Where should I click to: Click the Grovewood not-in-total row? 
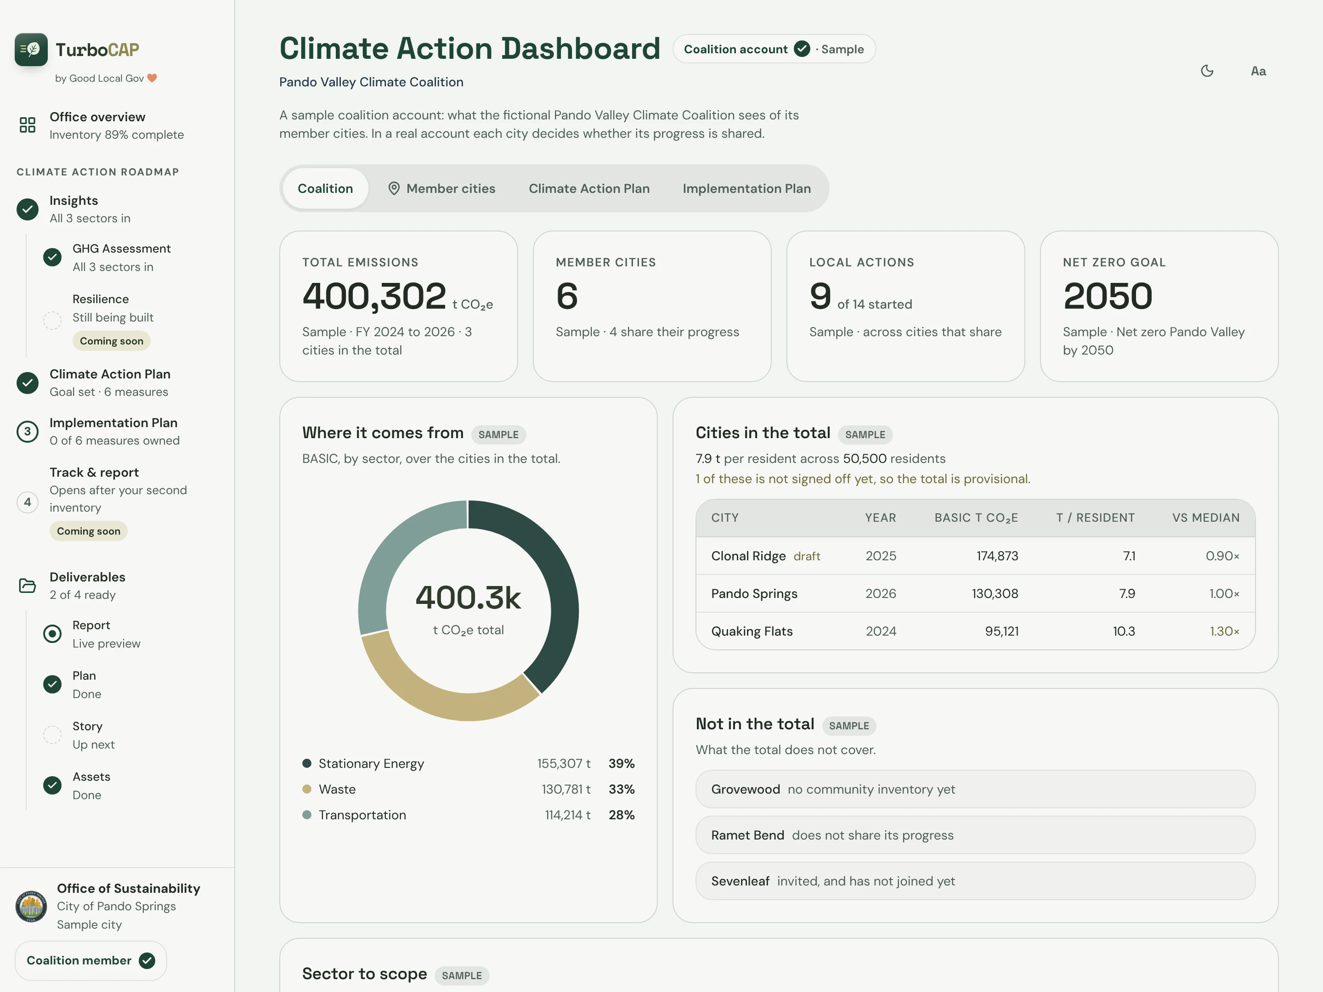coord(976,789)
